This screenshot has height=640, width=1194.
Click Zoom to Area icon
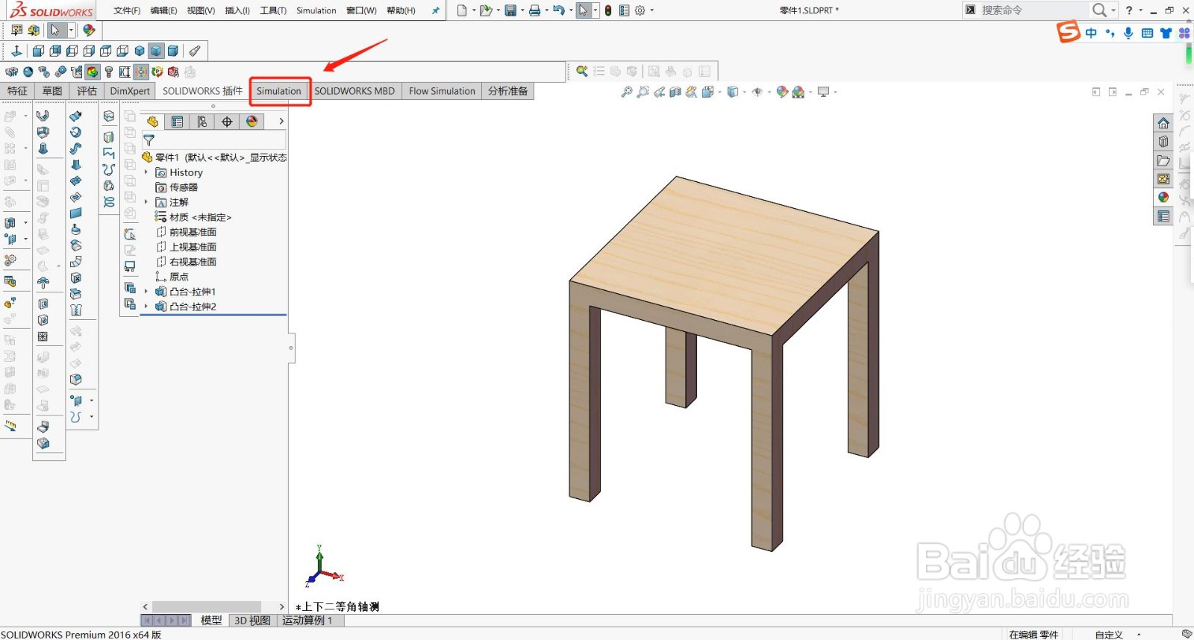(643, 92)
